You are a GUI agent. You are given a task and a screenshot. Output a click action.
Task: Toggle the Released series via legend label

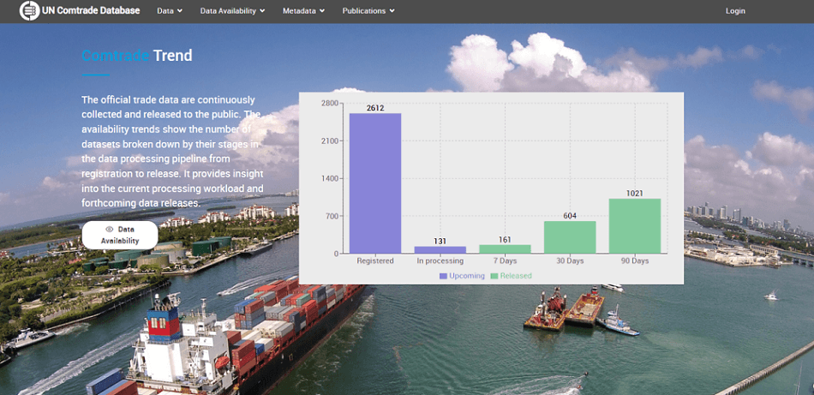point(516,276)
